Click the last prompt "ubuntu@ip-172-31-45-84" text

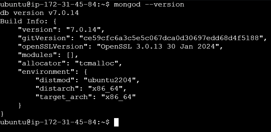[x=48, y=122]
